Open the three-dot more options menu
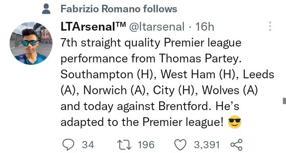The image size is (286, 153). [270, 26]
